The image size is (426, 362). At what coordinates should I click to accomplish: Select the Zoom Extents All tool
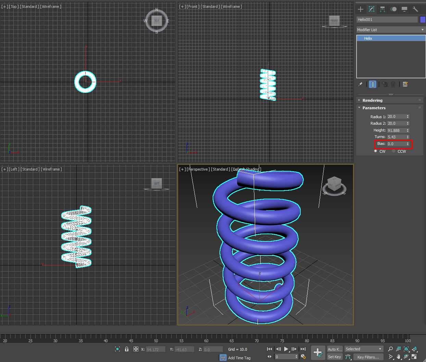coord(415,349)
